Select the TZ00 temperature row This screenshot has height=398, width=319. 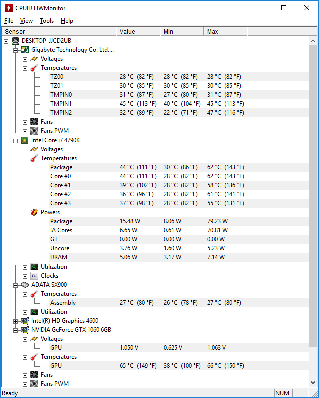point(179,77)
